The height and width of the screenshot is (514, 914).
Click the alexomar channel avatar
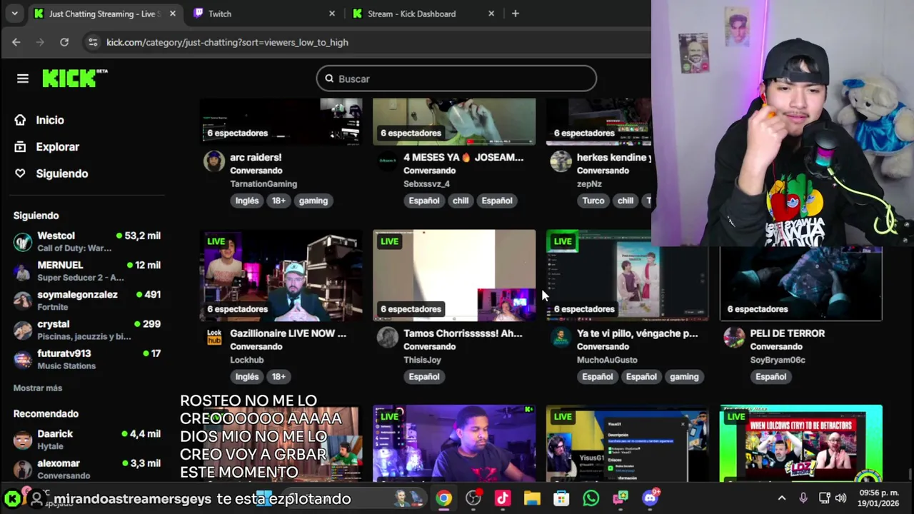coord(23,469)
